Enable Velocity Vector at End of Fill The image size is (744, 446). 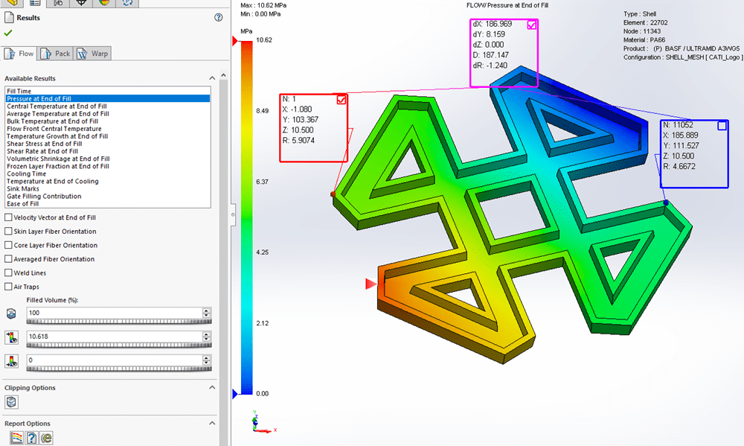coord(8,217)
